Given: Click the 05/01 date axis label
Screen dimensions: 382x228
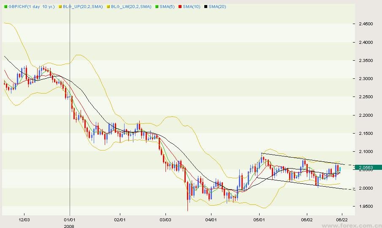Looking at the screenshot, I should (259, 220).
